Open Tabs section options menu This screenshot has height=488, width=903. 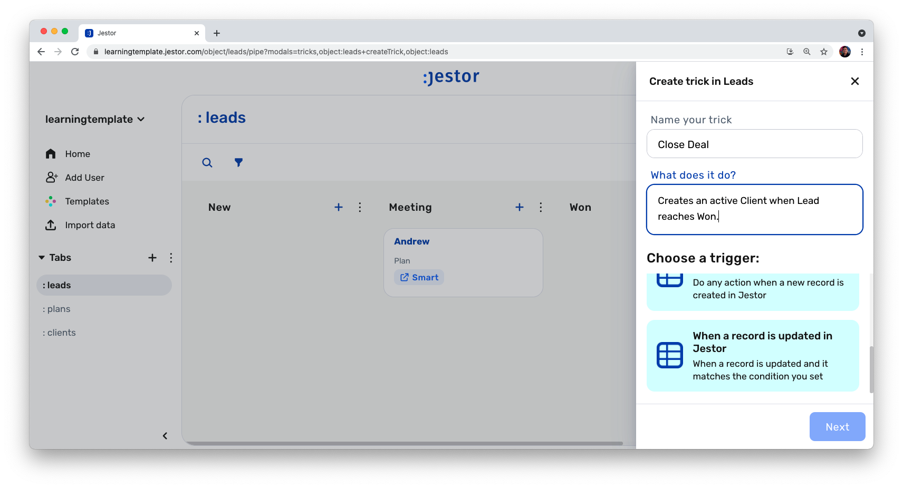171,258
